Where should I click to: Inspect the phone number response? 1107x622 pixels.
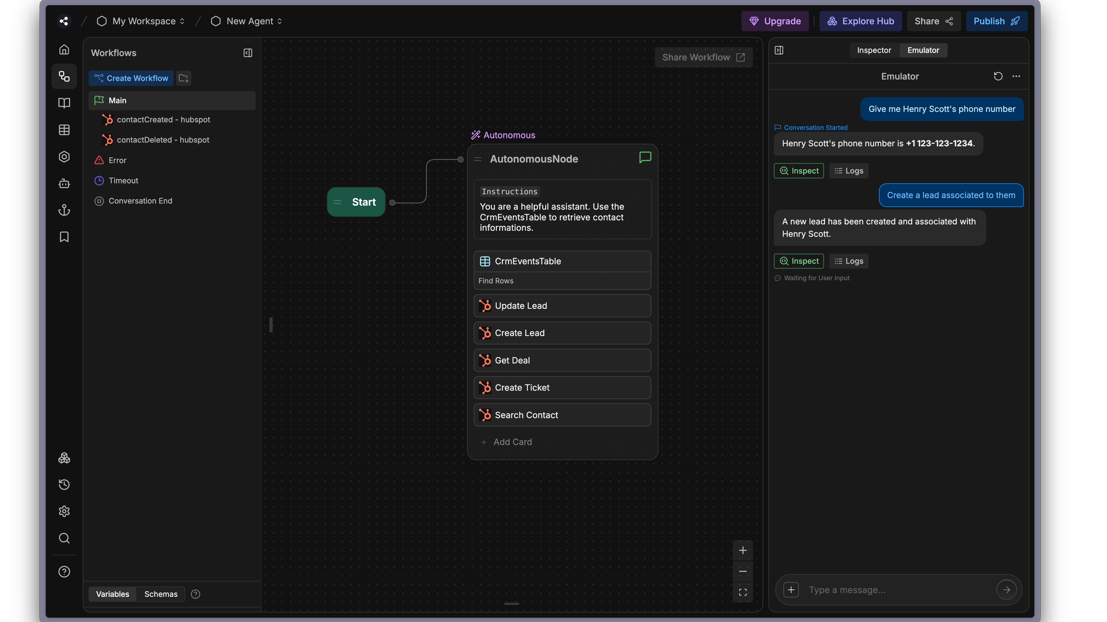point(798,171)
